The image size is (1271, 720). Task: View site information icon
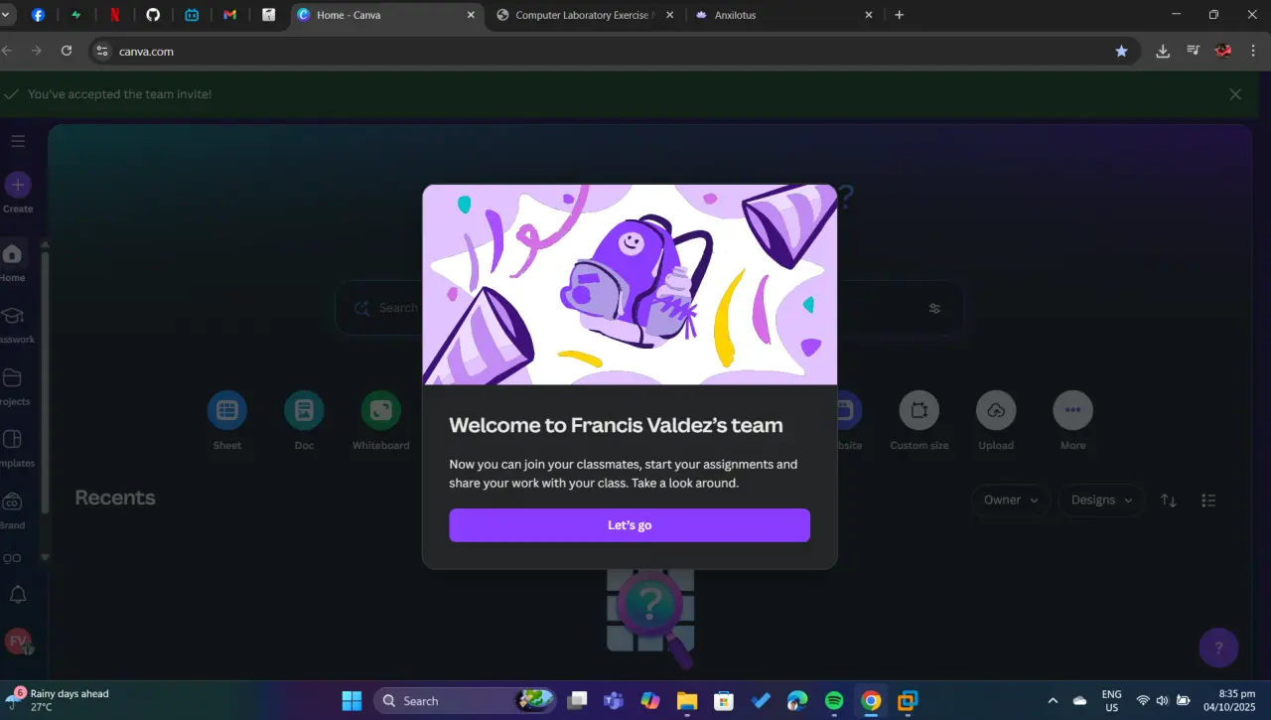tap(101, 51)
